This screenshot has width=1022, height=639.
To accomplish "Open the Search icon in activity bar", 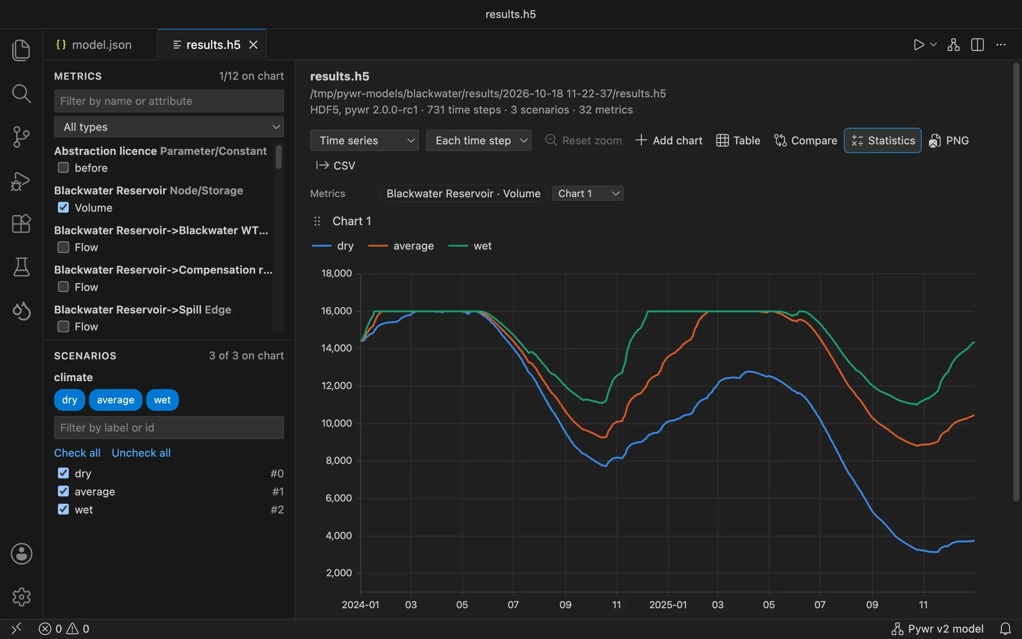I will coord(21,93).
